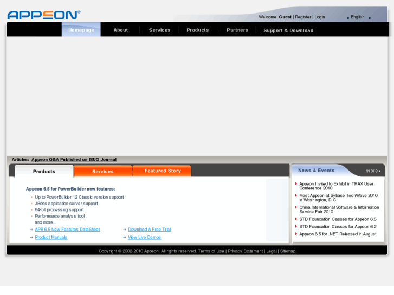The image size is (394, 295).
Task: Click the Appeon logo
Action: 44,15
